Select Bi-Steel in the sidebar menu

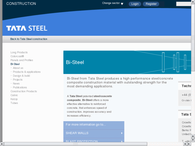point(15,64)
